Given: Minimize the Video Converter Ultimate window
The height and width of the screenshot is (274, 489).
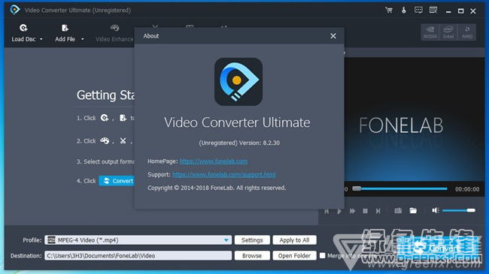Looking at the screenshot, I should [448, 11].
